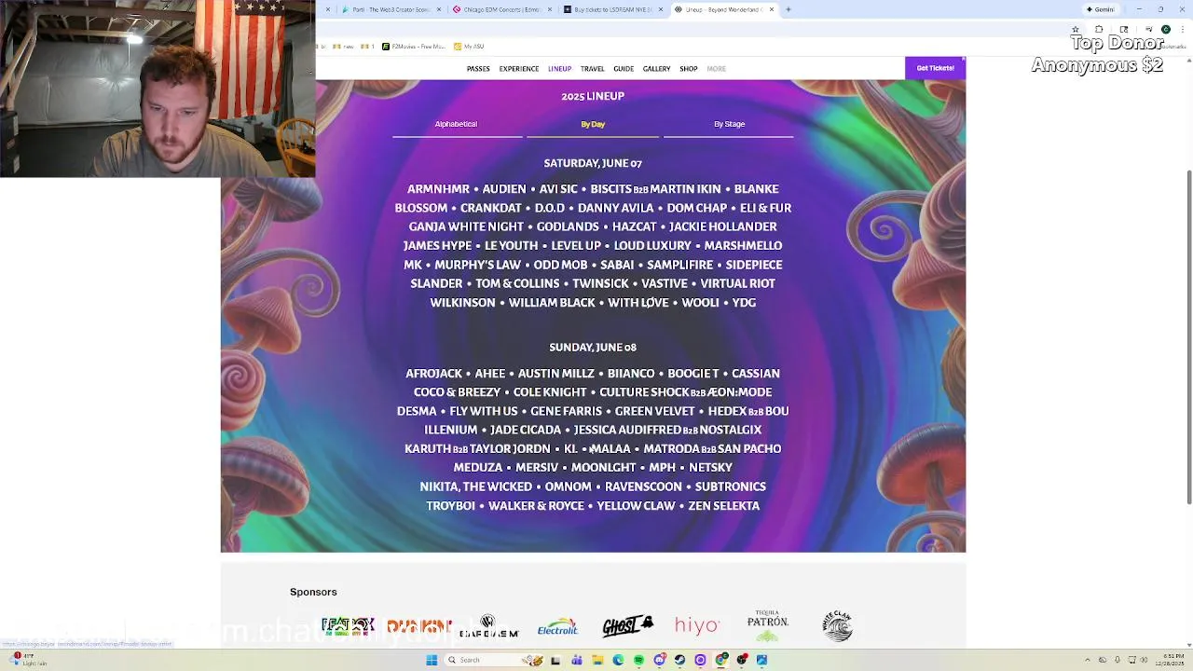Click the page vertical scrollbar
The image size is (1193, 671).
(x=1188, y=337)
